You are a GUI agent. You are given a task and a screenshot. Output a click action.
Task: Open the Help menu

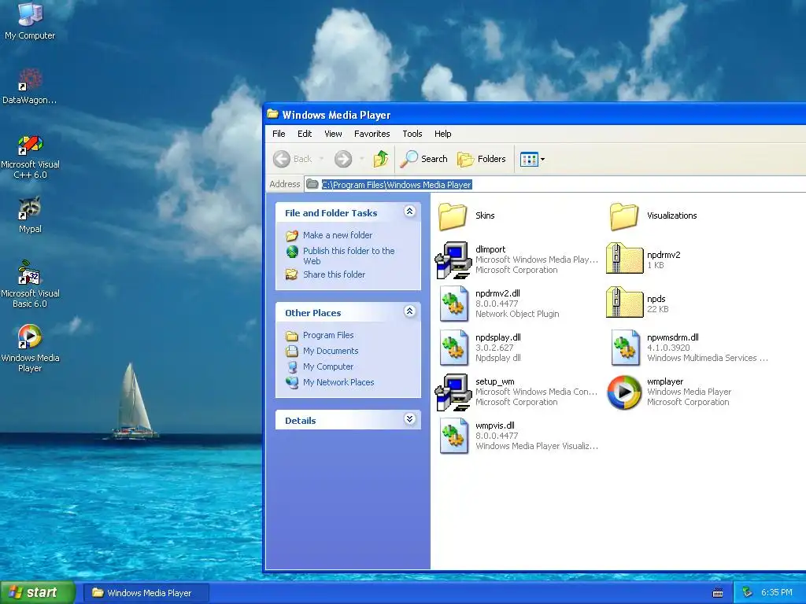point(442,134)
